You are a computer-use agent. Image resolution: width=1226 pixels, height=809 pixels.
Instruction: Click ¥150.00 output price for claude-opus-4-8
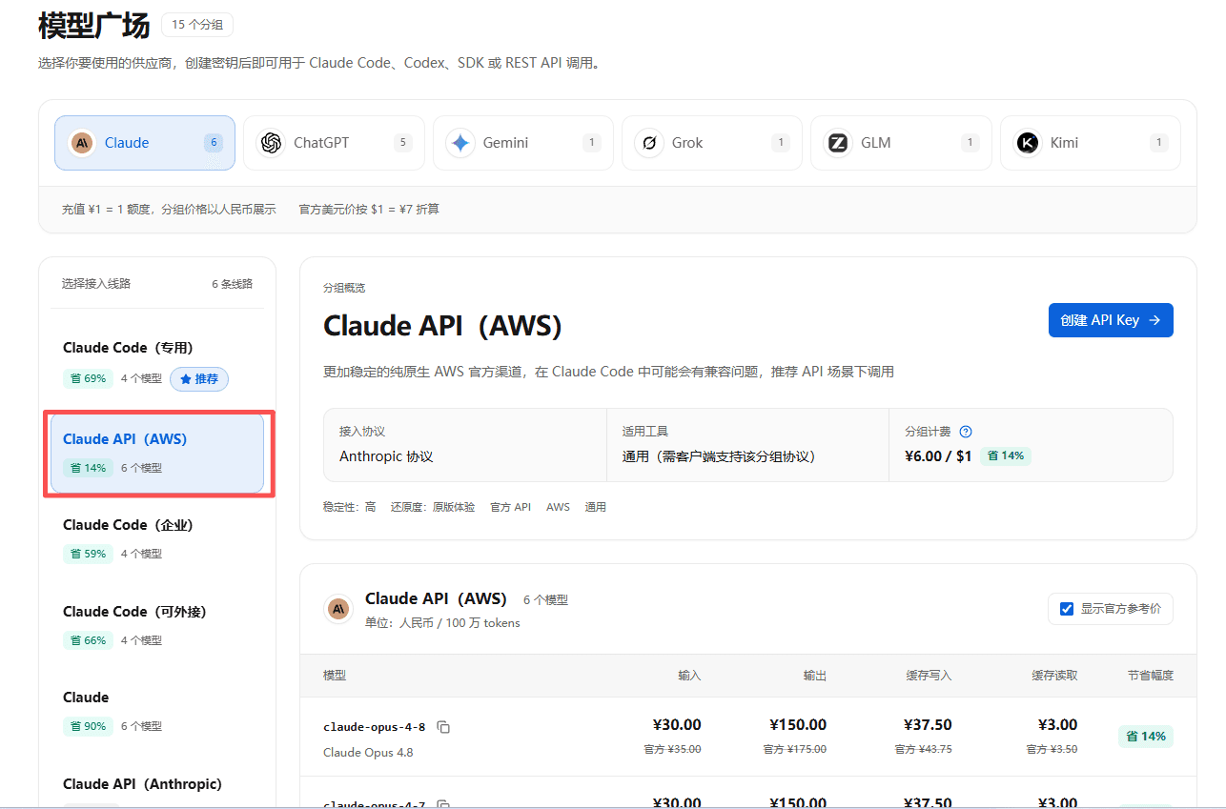coord(798,725)
